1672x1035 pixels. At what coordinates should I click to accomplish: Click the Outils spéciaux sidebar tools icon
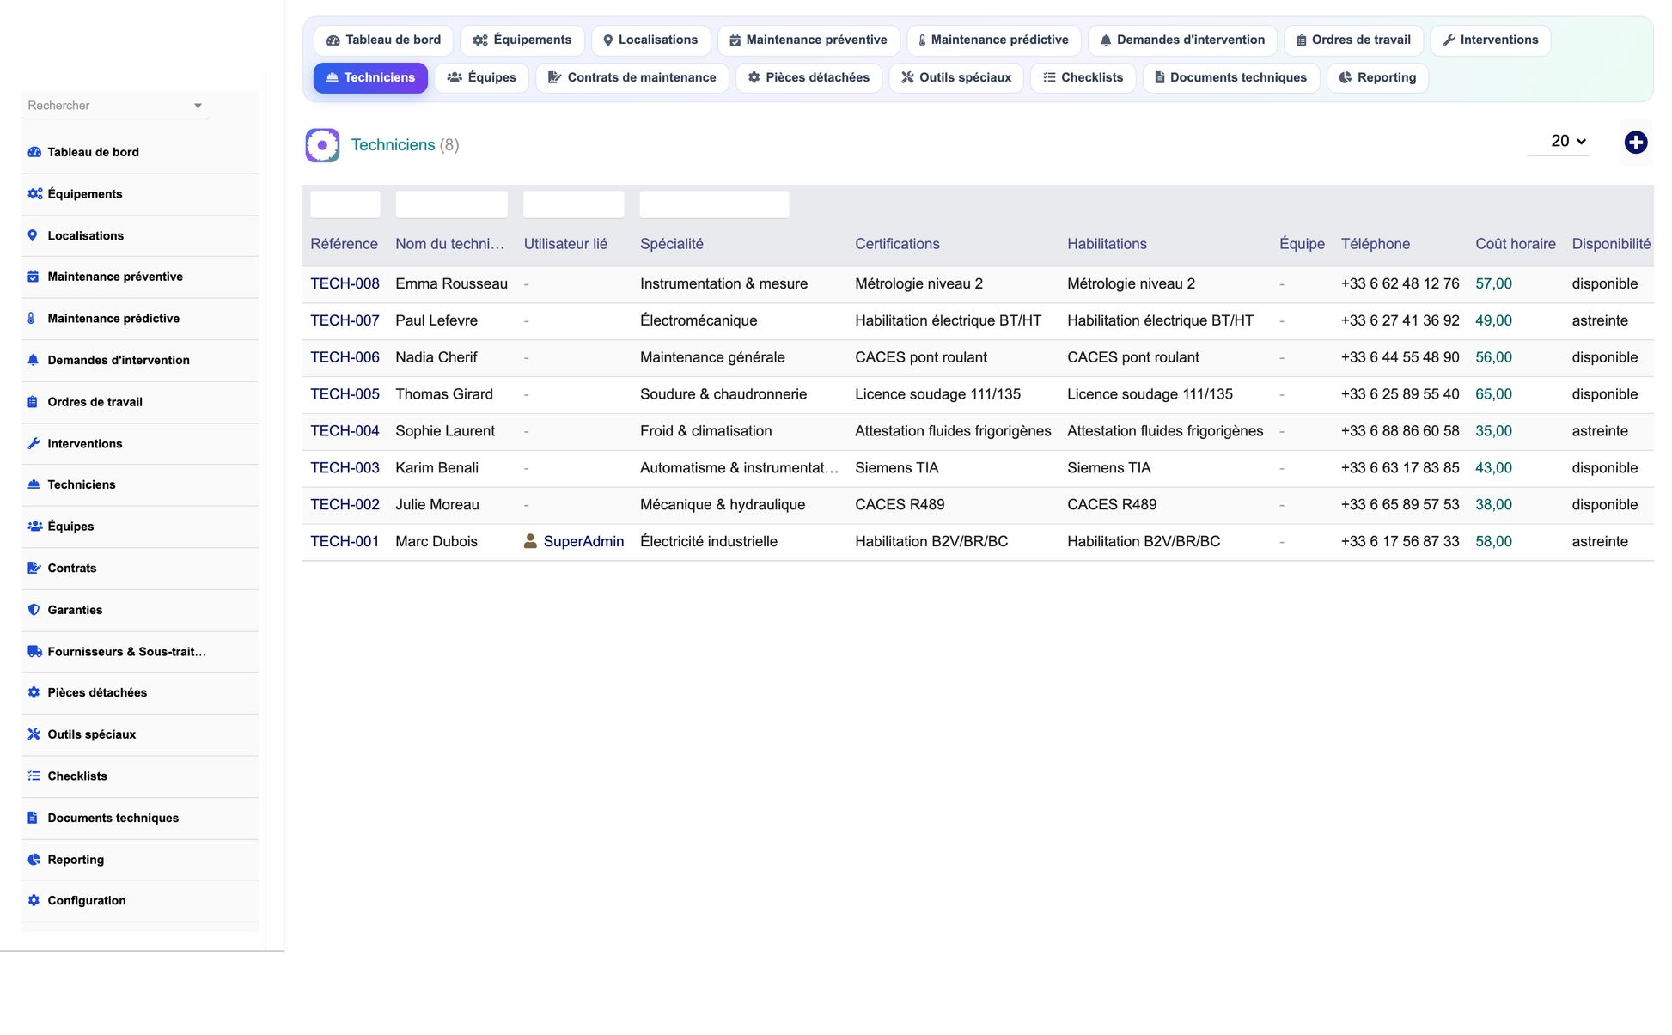point(34,734)
